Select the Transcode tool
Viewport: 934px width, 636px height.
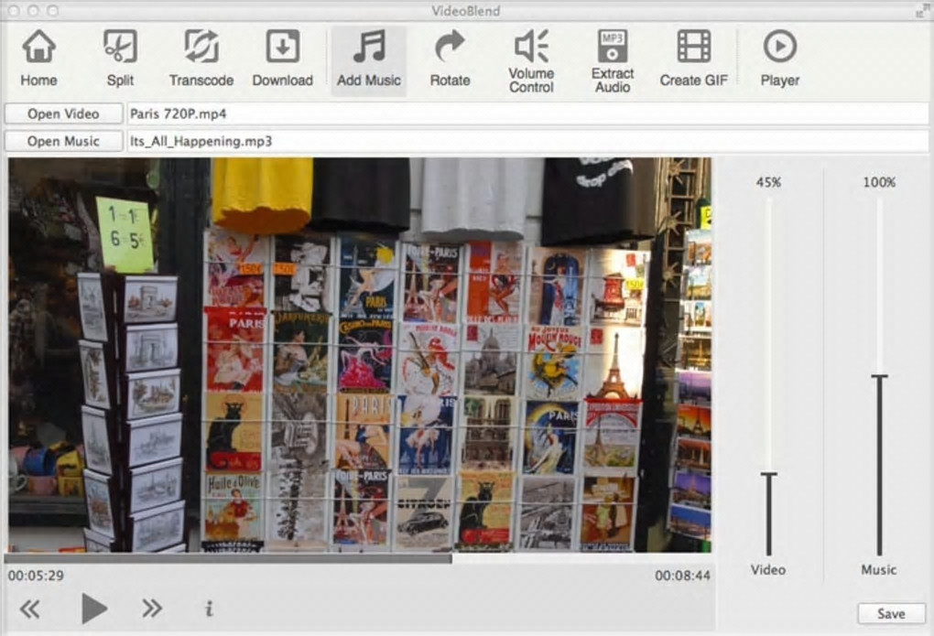[201, 58]
